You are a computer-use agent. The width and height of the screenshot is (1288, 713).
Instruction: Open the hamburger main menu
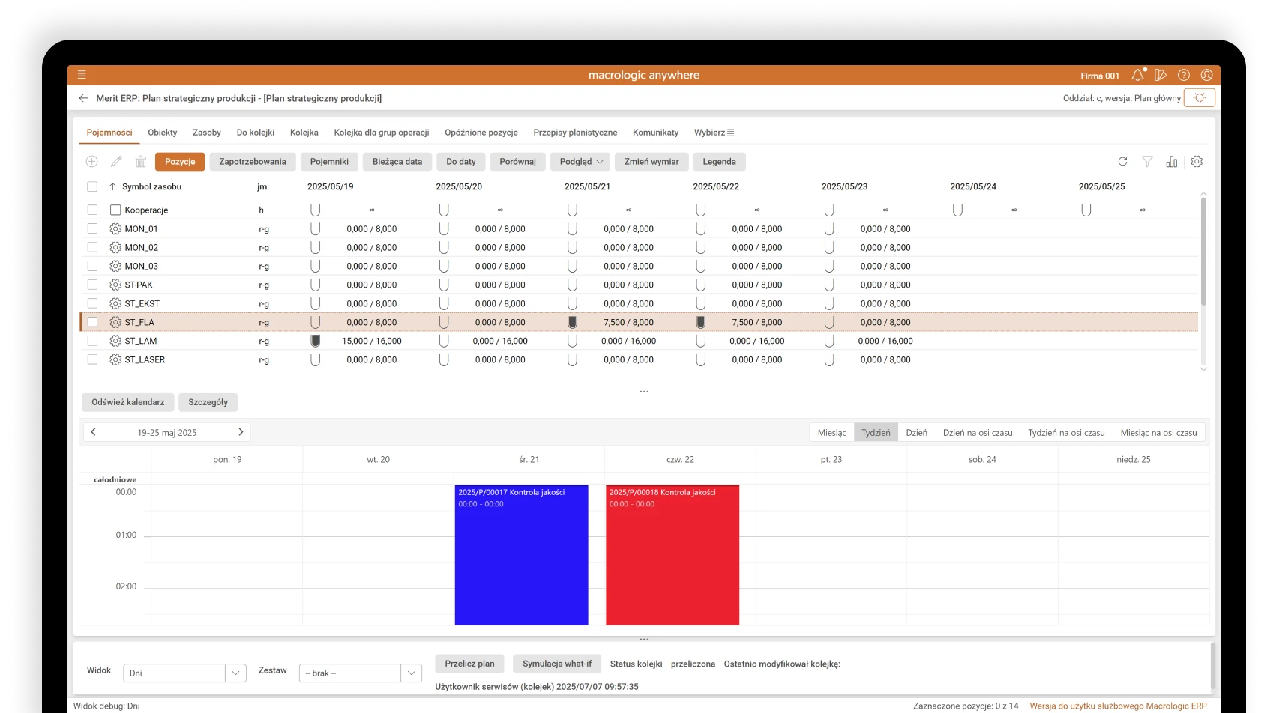[82, 75]
